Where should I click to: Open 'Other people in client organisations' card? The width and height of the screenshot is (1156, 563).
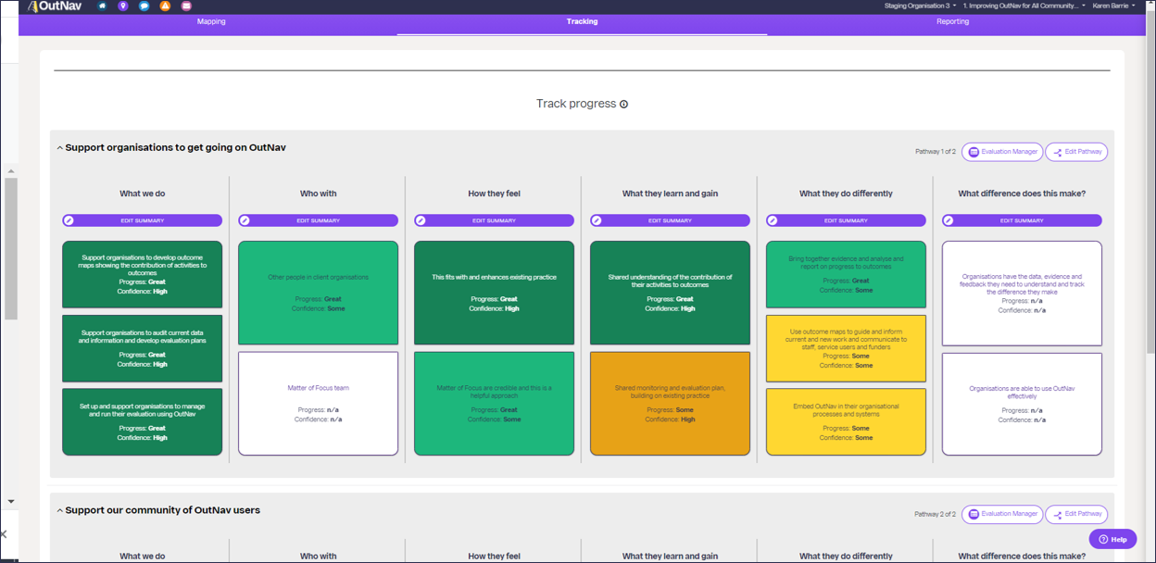click(x=319, y=293)
